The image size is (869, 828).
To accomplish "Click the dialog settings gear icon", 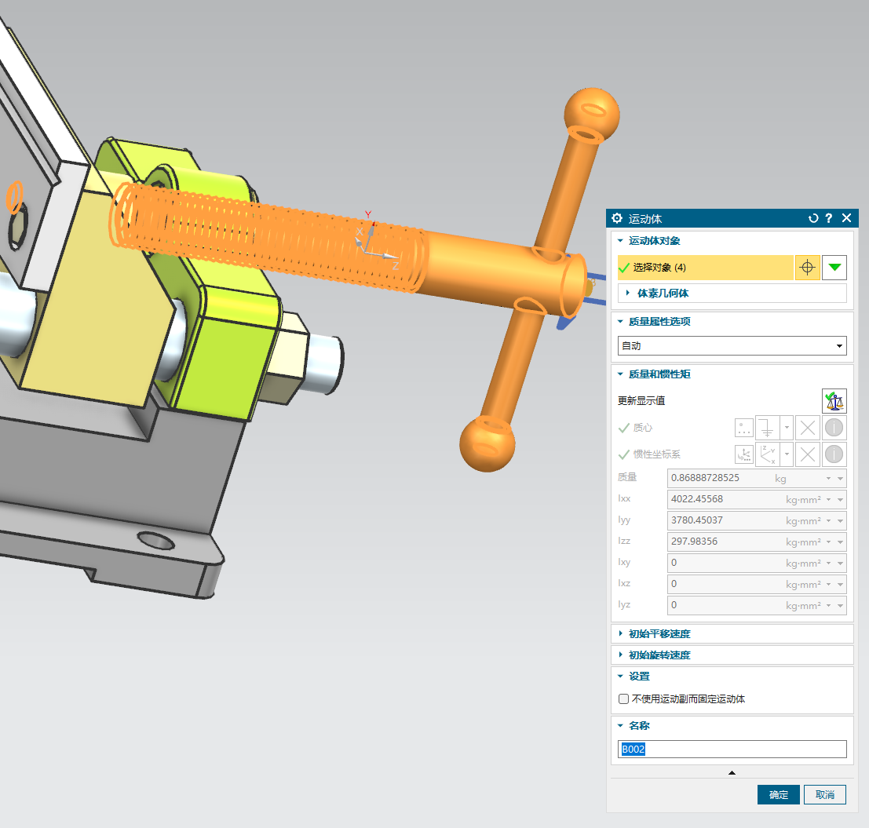I will 617,218.
